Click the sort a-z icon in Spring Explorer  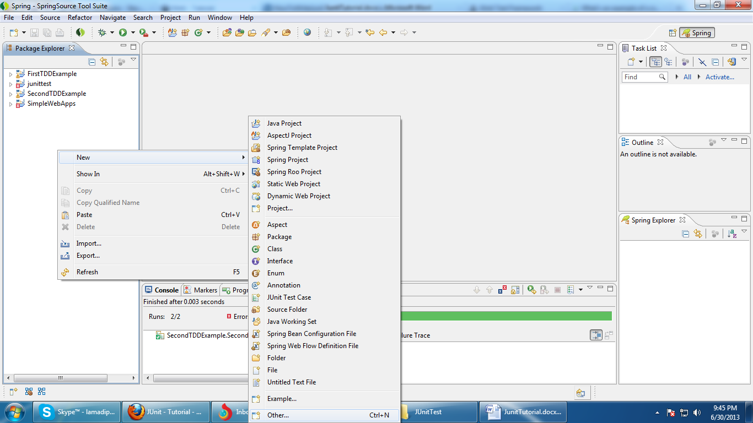coord(732,234)
